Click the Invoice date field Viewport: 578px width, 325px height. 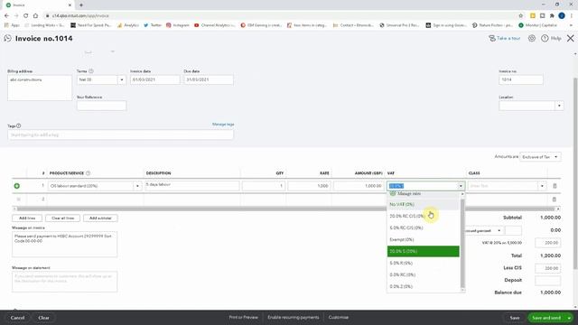[154, 79]
